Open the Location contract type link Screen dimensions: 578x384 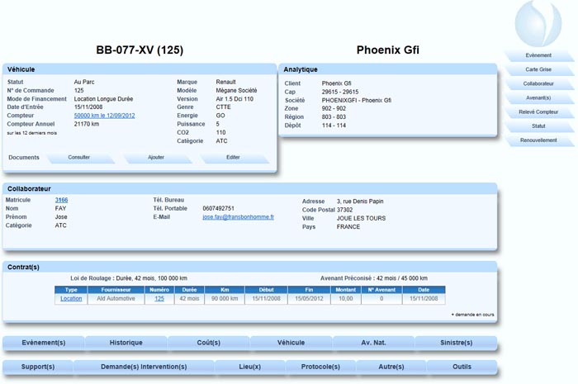(x=71, y=299)
